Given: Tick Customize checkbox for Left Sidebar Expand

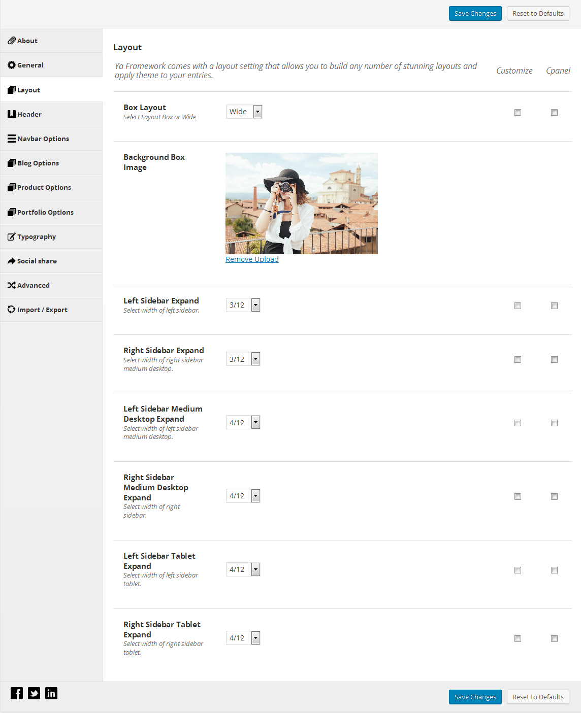Looking at the screenshot, I should 518,306.
